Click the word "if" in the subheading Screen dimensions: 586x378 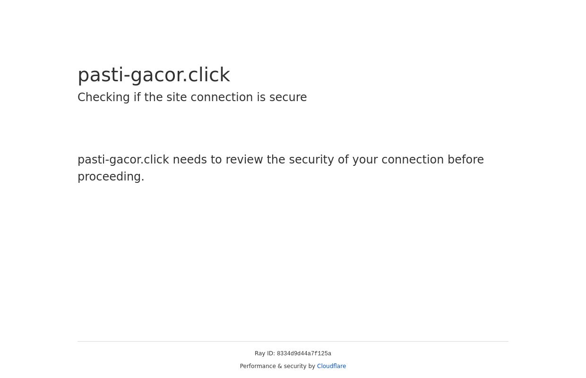click(137, 98)
